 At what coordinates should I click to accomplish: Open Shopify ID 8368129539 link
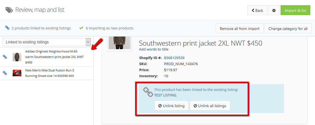[174, 58]
